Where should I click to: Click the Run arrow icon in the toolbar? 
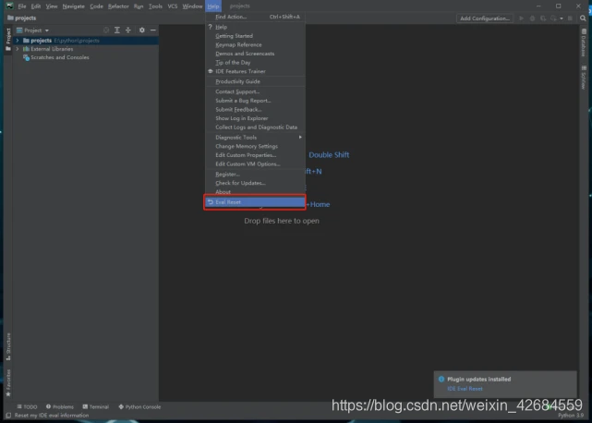pos(522,18)
